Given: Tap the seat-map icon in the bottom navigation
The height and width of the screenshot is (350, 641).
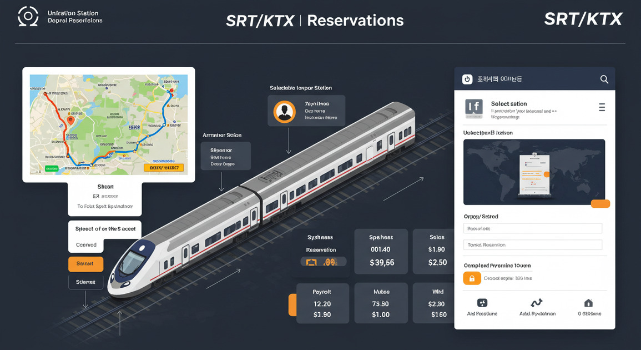Looking at the screenshot, I should coord(482,303).
